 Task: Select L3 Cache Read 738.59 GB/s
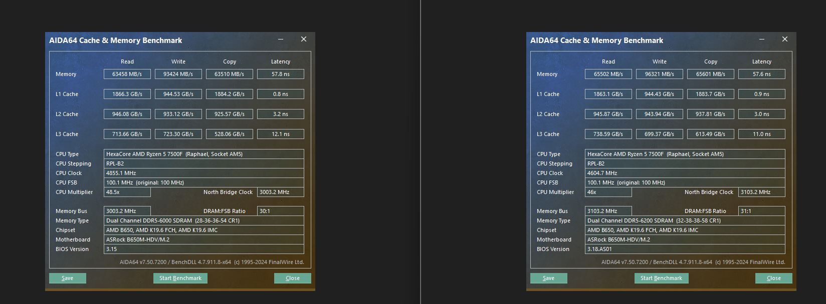click(608, 134)
